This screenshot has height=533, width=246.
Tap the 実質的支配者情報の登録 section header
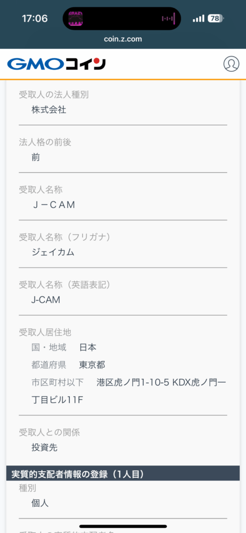point(123,473)
